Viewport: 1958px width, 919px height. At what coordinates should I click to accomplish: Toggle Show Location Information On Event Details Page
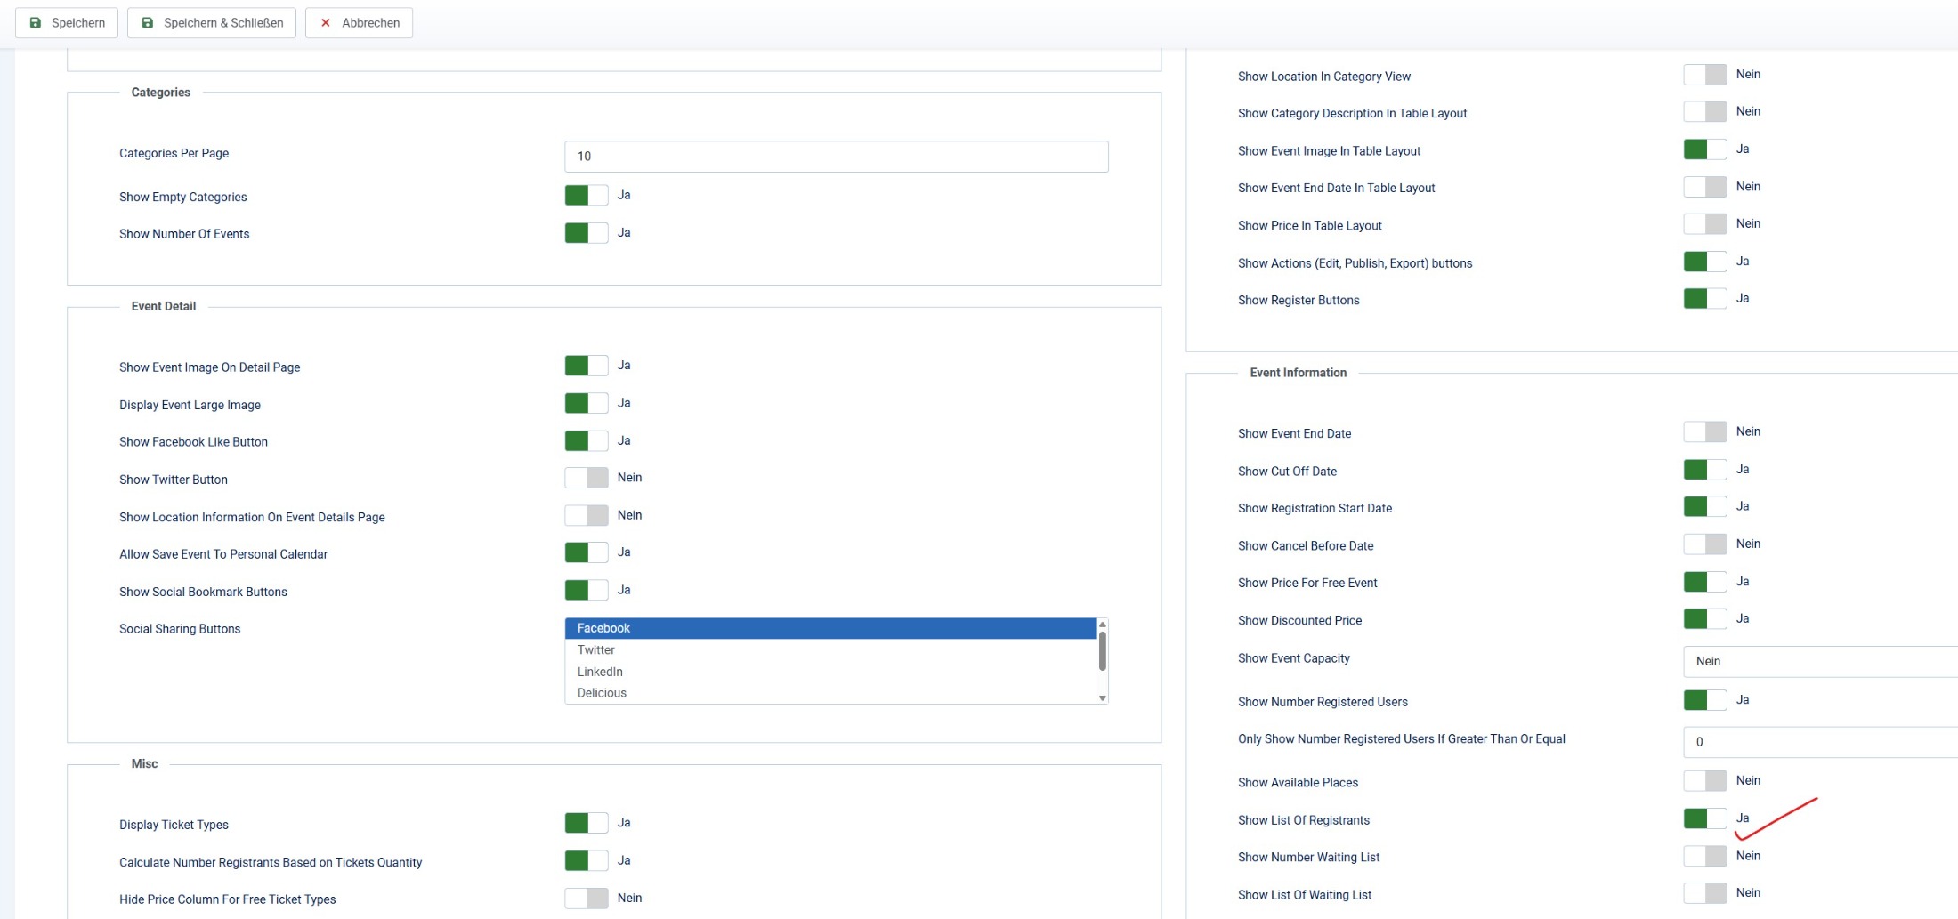click(586, 515)
